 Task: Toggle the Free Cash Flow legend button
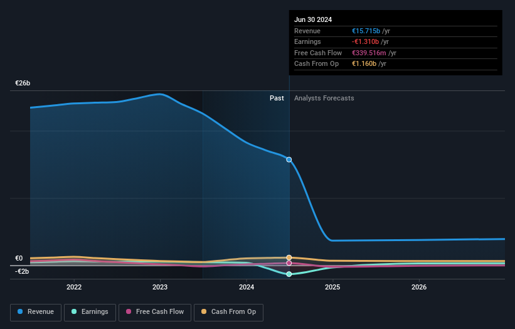[155, 312]
